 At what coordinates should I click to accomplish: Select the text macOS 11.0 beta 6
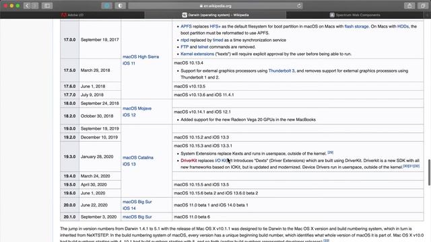(x=192, y=216)
